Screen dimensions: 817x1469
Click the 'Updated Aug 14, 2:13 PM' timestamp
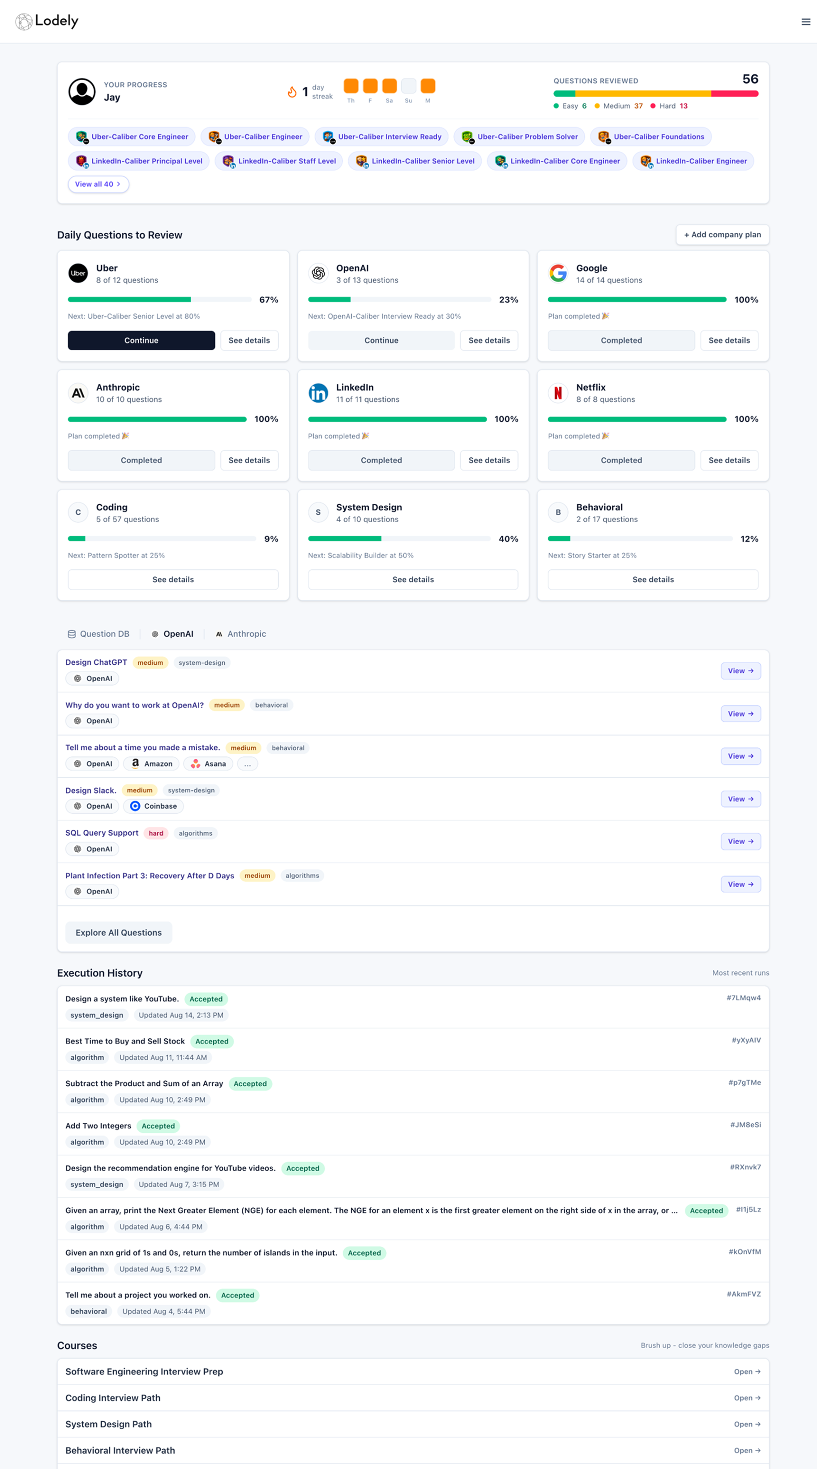coord(181,1015)
